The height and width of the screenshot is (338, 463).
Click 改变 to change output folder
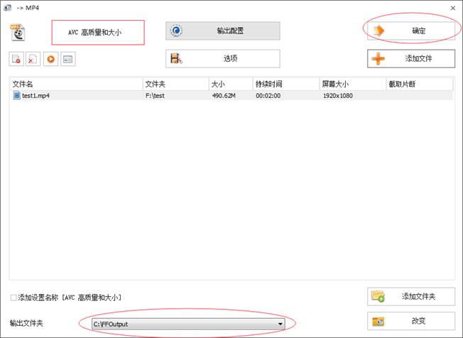point(411,321)
